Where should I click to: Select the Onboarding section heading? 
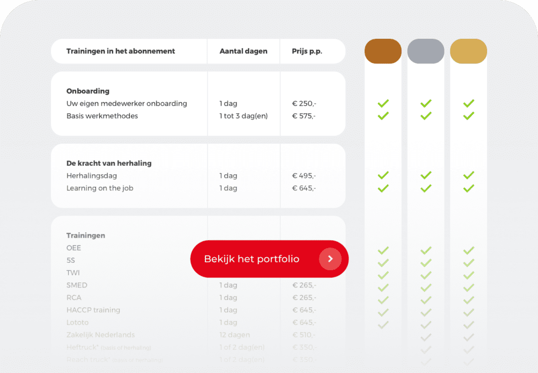click(88, 91)
